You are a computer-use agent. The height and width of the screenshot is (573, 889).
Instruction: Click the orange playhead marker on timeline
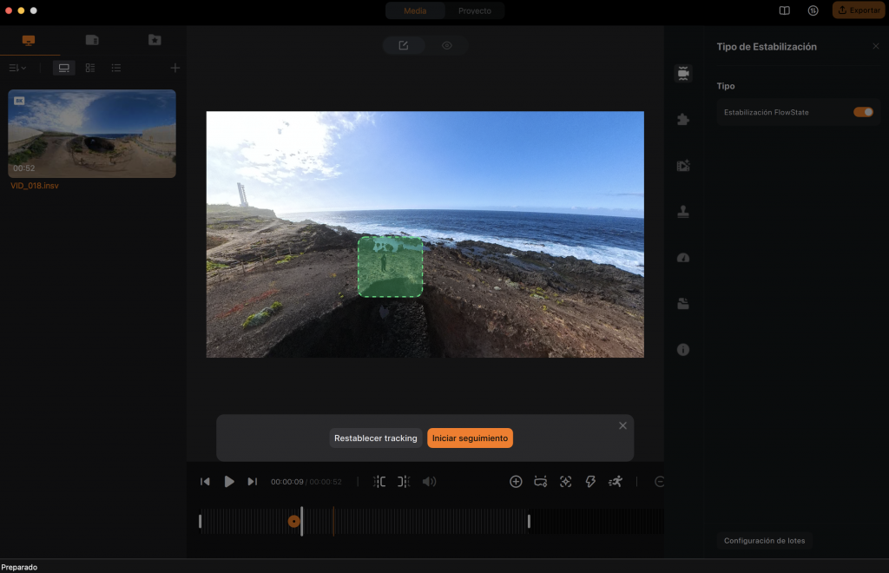(294, 521)
